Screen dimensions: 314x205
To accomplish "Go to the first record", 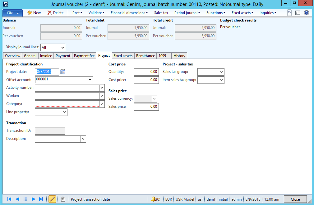I will [x=9, y=199].
